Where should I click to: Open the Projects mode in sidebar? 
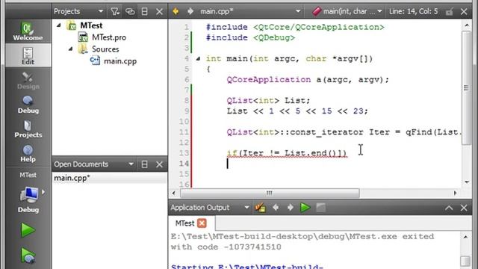28,129
